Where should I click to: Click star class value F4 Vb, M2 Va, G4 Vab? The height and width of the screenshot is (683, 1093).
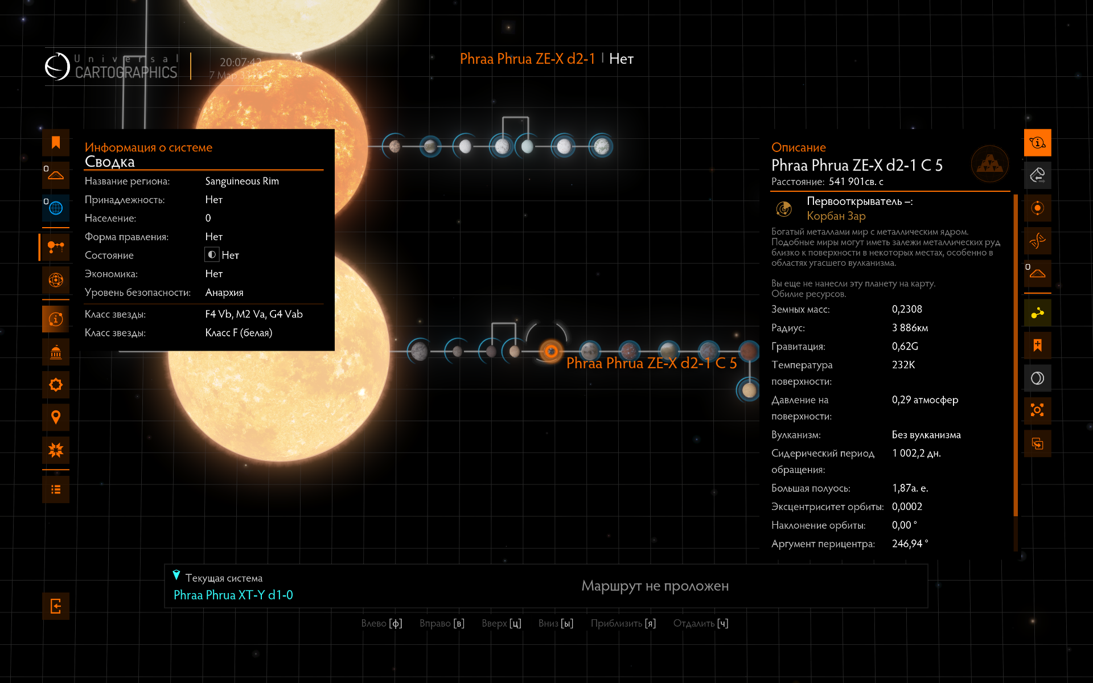point(254,314)
